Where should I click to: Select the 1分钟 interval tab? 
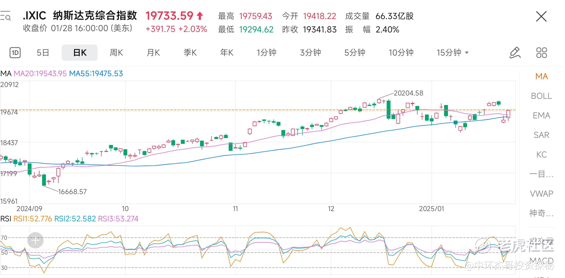tap(267, 53)
